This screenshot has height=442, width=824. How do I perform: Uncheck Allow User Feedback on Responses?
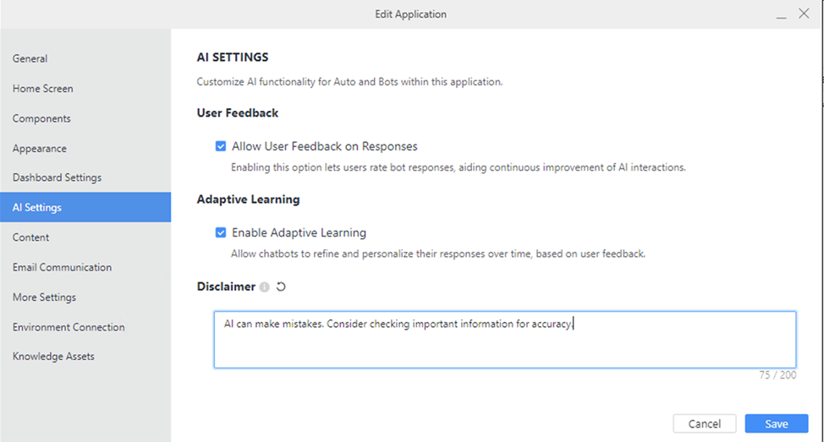click(221, 146)
